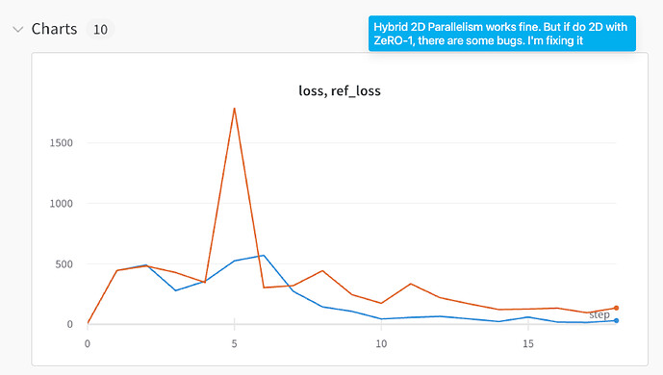
Task: Click the x-axis label 5
Action: (234, 344)
